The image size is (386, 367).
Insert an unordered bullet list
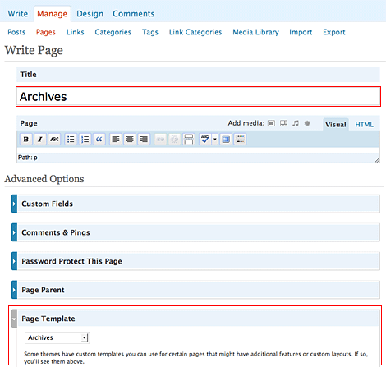click(71, 140)
